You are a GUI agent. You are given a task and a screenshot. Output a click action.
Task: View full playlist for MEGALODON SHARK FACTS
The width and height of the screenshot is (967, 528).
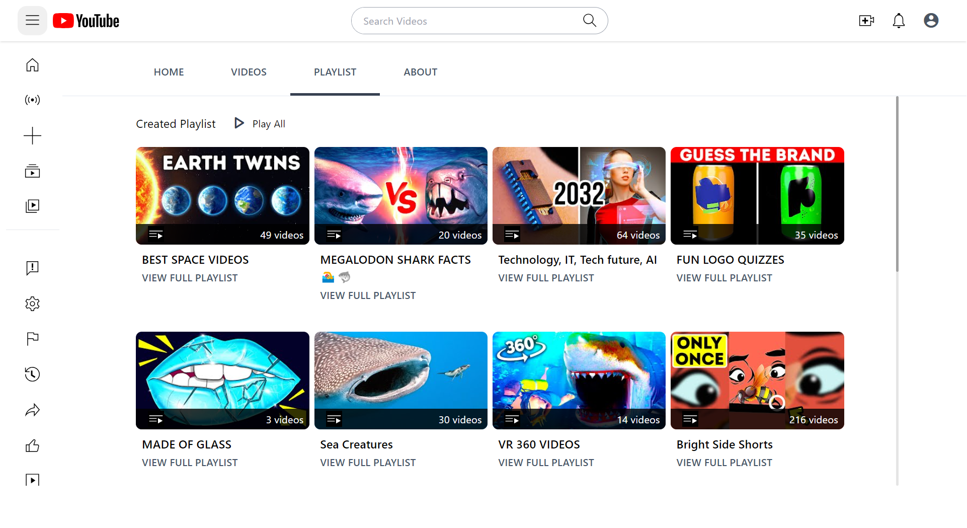click(x=368, y=295)
